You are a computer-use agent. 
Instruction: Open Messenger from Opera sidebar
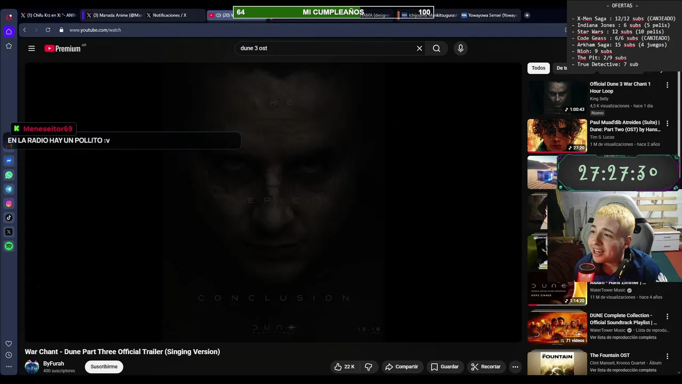pos(9,161)
